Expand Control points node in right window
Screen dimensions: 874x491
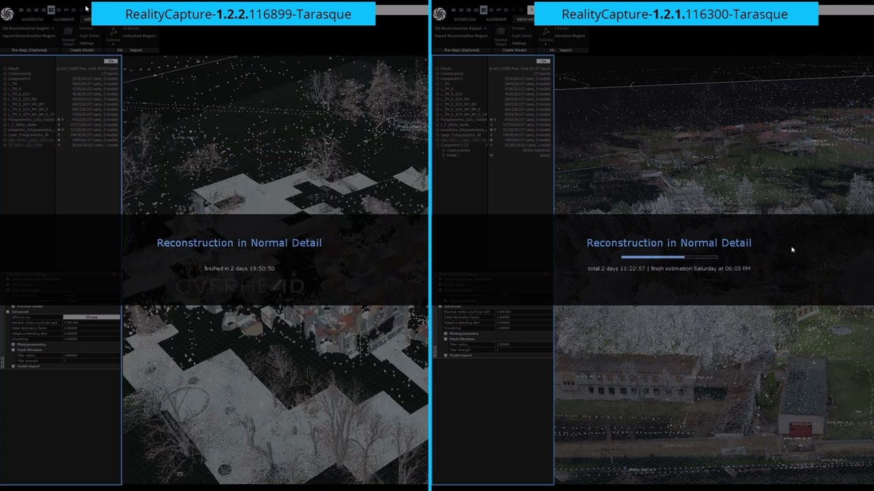pyautogui.click(x=437, y=74)
